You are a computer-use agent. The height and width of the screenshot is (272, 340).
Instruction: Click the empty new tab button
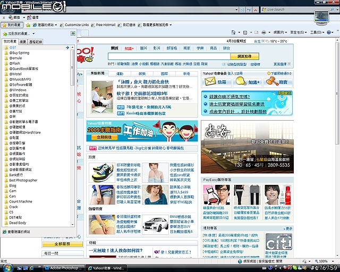[x=86, y=33]
